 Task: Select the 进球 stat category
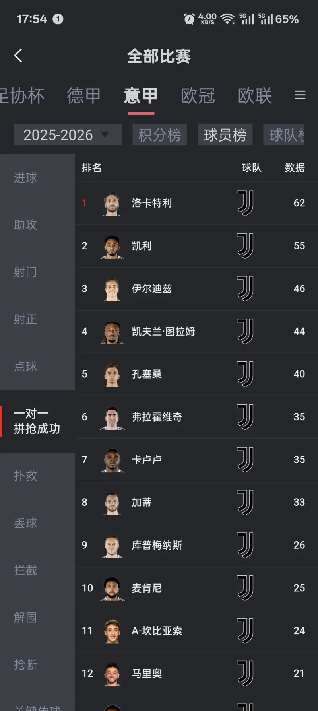25,178
